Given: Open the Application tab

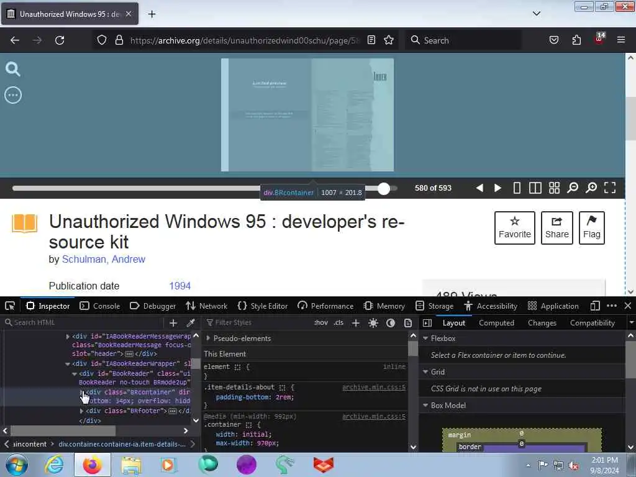Looking at the screenshot, I should 553,306.
